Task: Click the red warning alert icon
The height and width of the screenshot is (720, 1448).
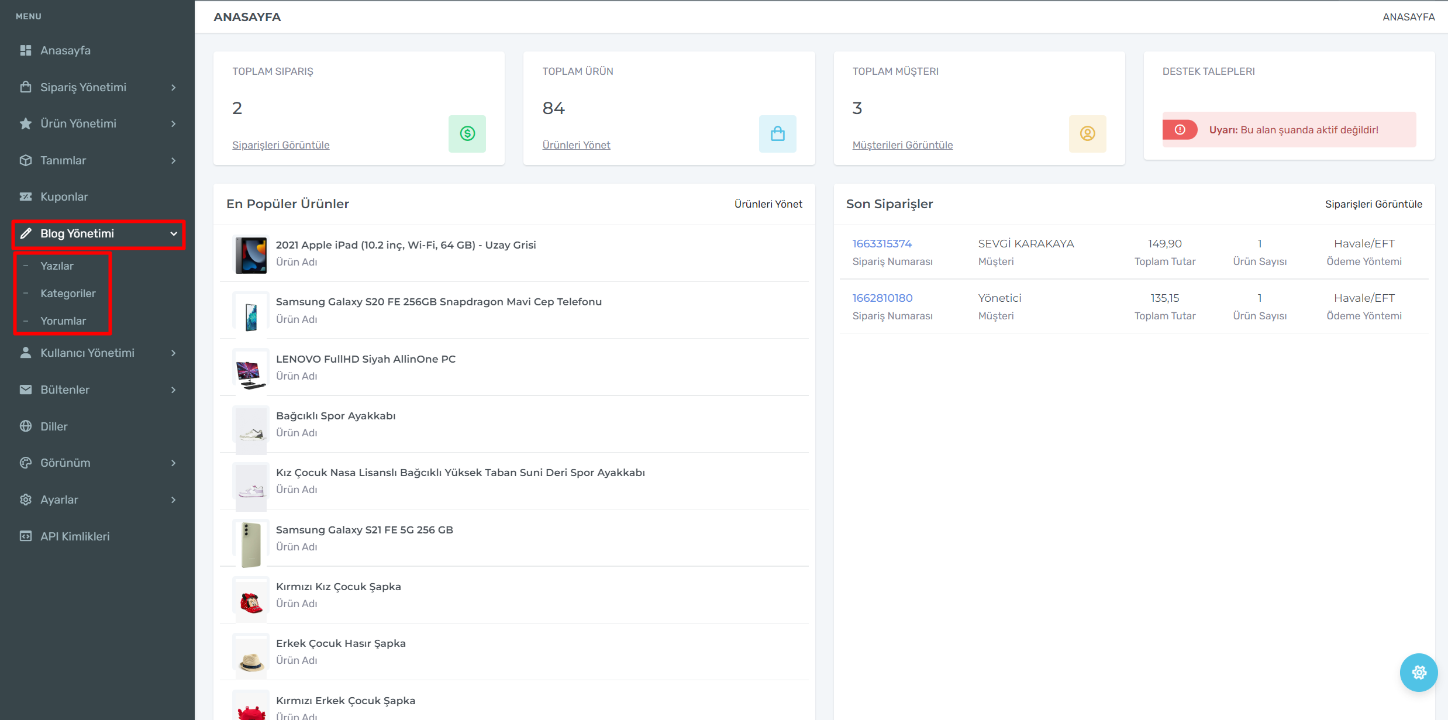Action: tap(1180, 130)
